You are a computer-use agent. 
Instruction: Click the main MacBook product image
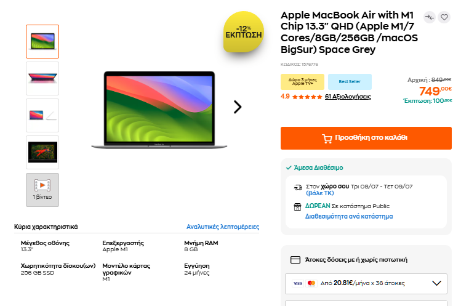tap(159, 110)
